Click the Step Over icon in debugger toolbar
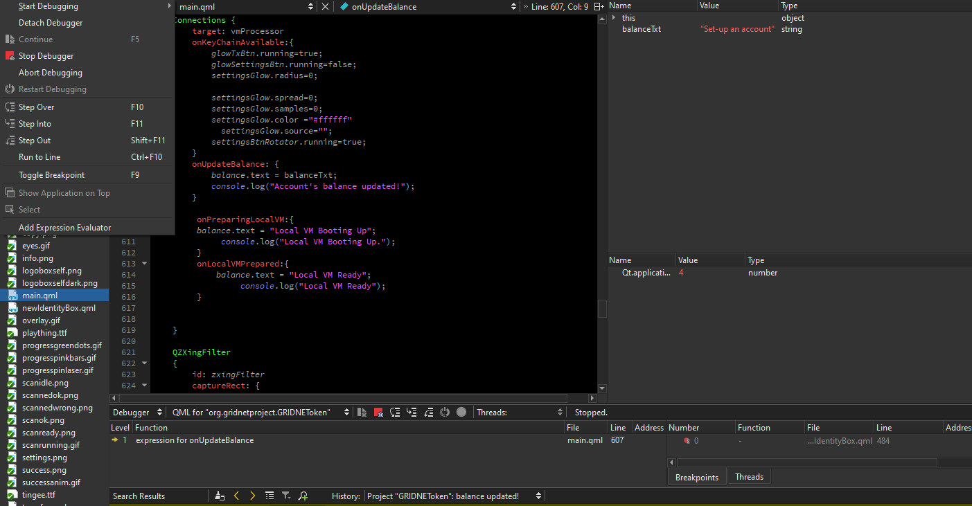This screenshot has height=506, width=972. tap(395, 412)
